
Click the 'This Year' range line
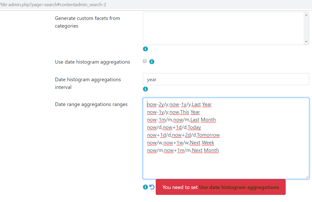(173, 112)
